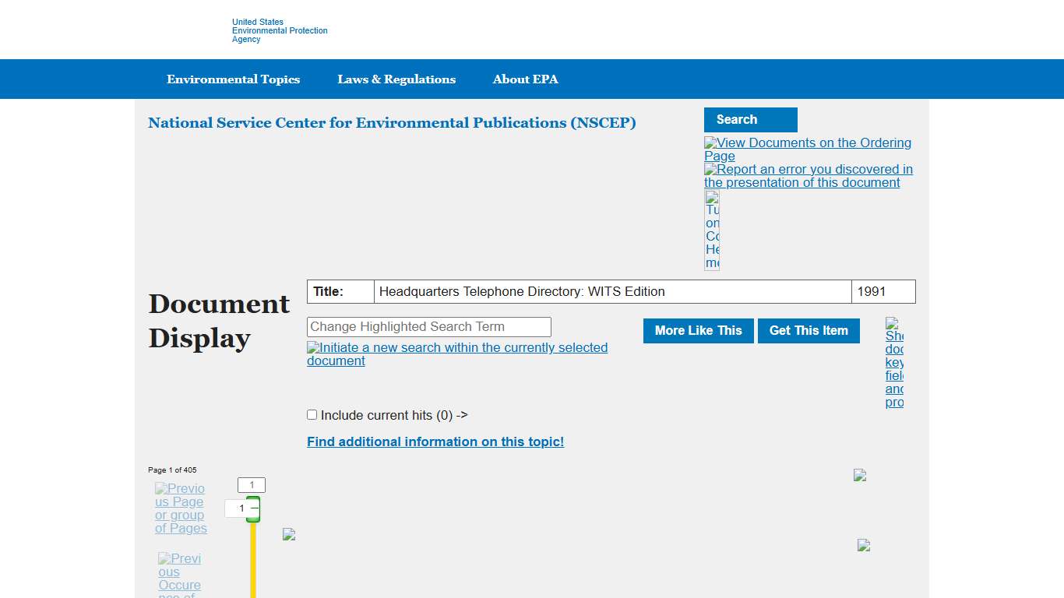Click Previous Page or group of Pages icon

pyautogui.click(x=181, y=508)
